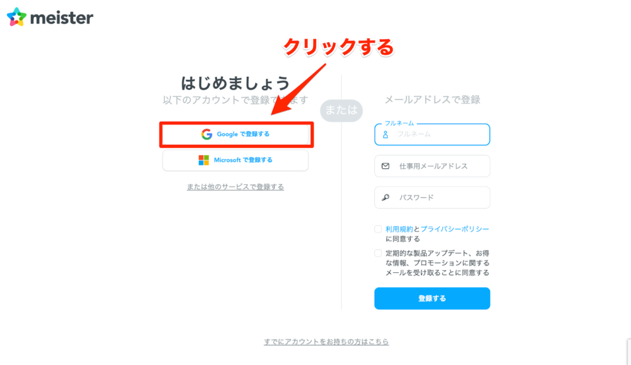Click the blue 登録する submit button
Image resolution: width=631 pixels, height=365 pixels.
pos(432,298)
